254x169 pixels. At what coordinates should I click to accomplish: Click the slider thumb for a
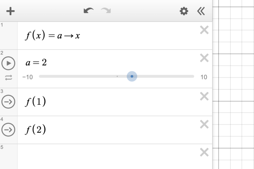click(x=132, y=76)
